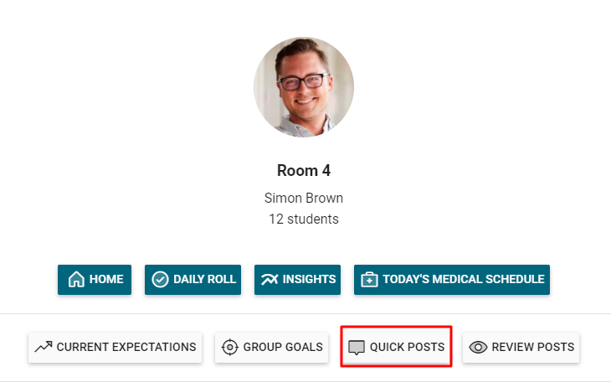The height and width of the screenshot is (382, 611).
Task: Click the checkmark circle icon for Daily Roll
Action: [160, 280]
